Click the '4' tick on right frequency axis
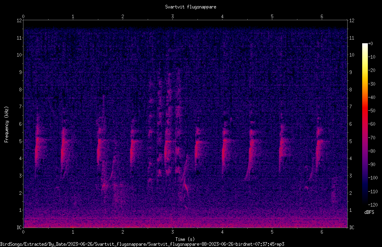 (350, 158)
